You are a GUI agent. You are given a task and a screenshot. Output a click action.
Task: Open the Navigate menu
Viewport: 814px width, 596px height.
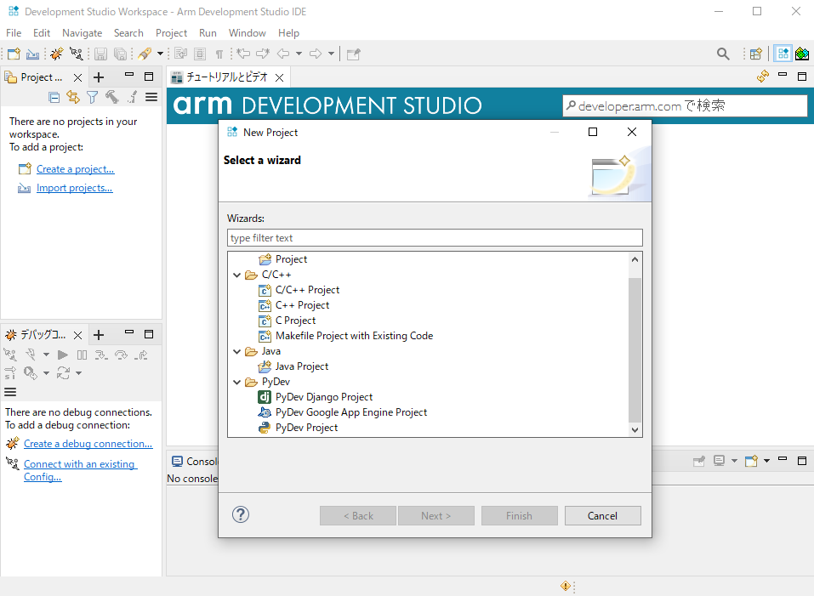tap(82, 32)
